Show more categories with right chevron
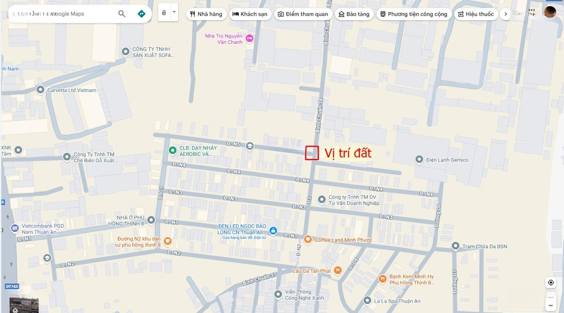Screen dimensions: 564x313 506,14
